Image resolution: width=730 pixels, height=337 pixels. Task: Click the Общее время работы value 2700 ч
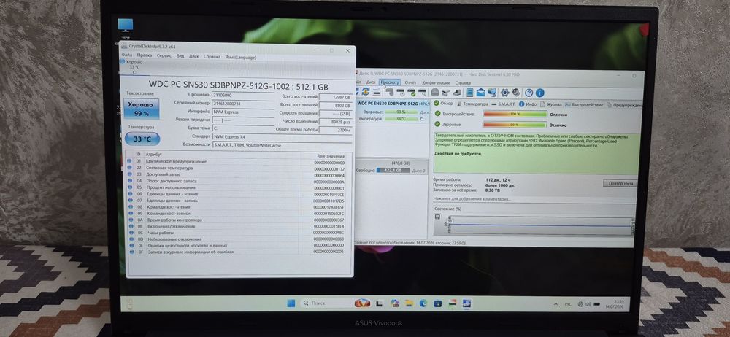click(x=335, y=131)
